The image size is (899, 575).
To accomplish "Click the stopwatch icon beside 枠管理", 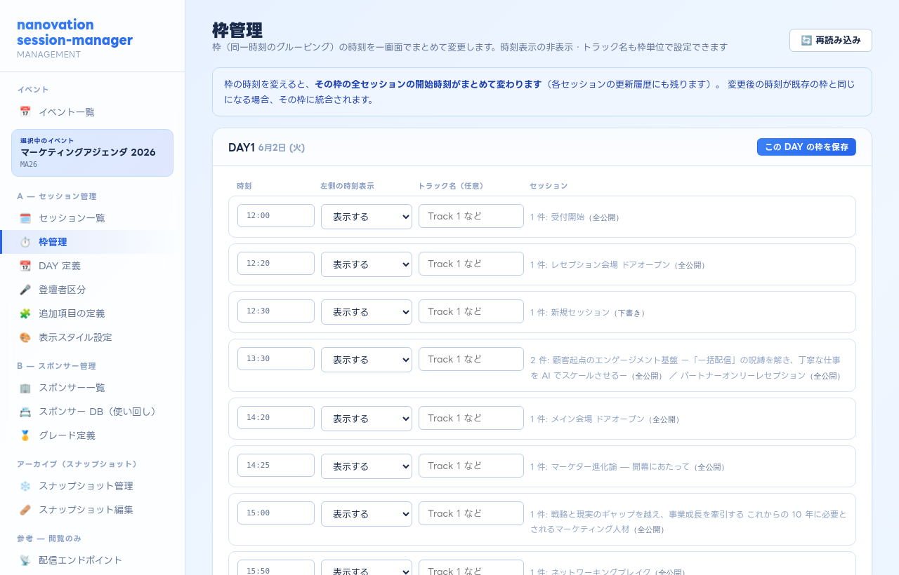I will 25,242.
